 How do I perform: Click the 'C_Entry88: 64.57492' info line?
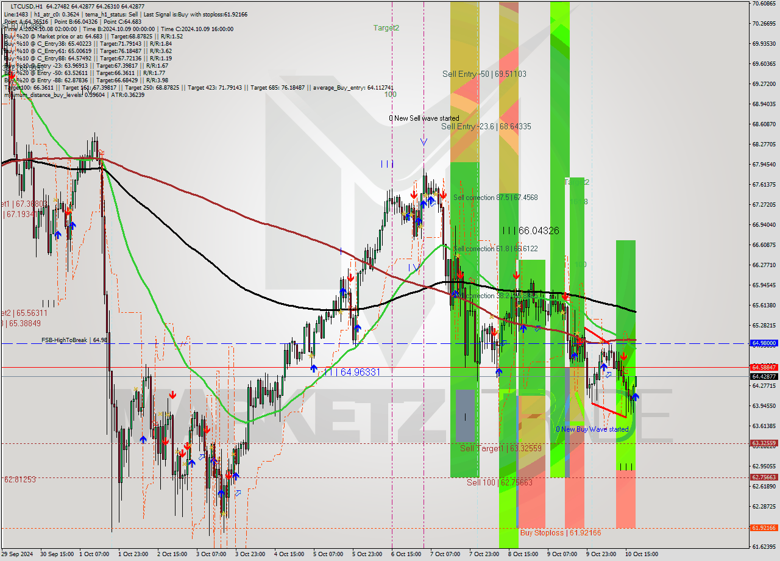pyautogui.click(x=88, y=58)
